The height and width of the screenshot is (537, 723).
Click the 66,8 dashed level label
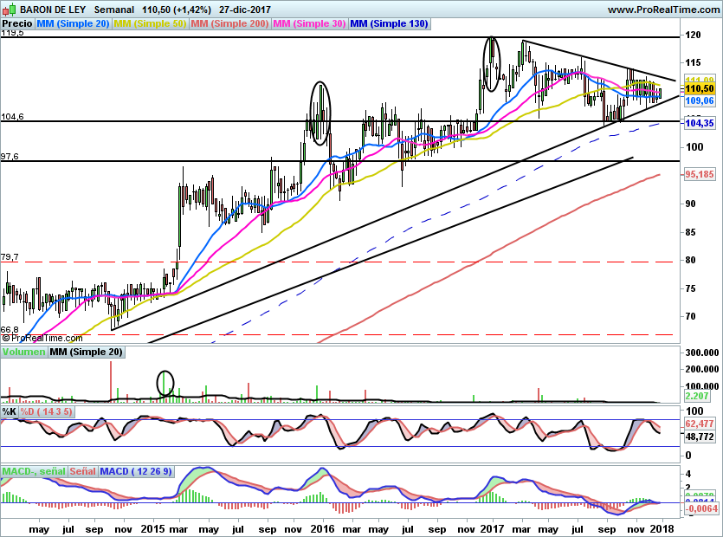pos(10,329)
